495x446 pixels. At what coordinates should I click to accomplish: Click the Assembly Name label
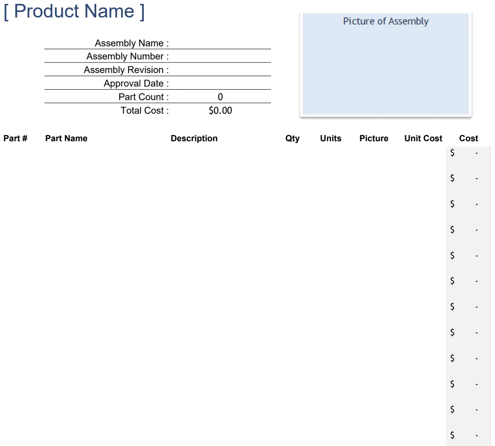point(132,43)
